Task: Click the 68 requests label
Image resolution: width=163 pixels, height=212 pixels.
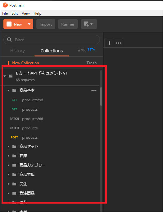Action: coord(25,80)
